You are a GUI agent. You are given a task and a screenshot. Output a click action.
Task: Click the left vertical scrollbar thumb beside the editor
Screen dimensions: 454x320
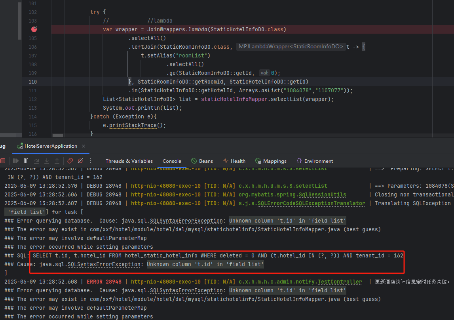[x=20, y=21]
